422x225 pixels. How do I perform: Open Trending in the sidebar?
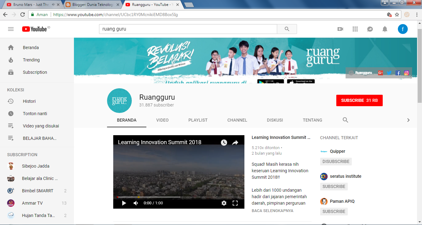coord(37,60)
